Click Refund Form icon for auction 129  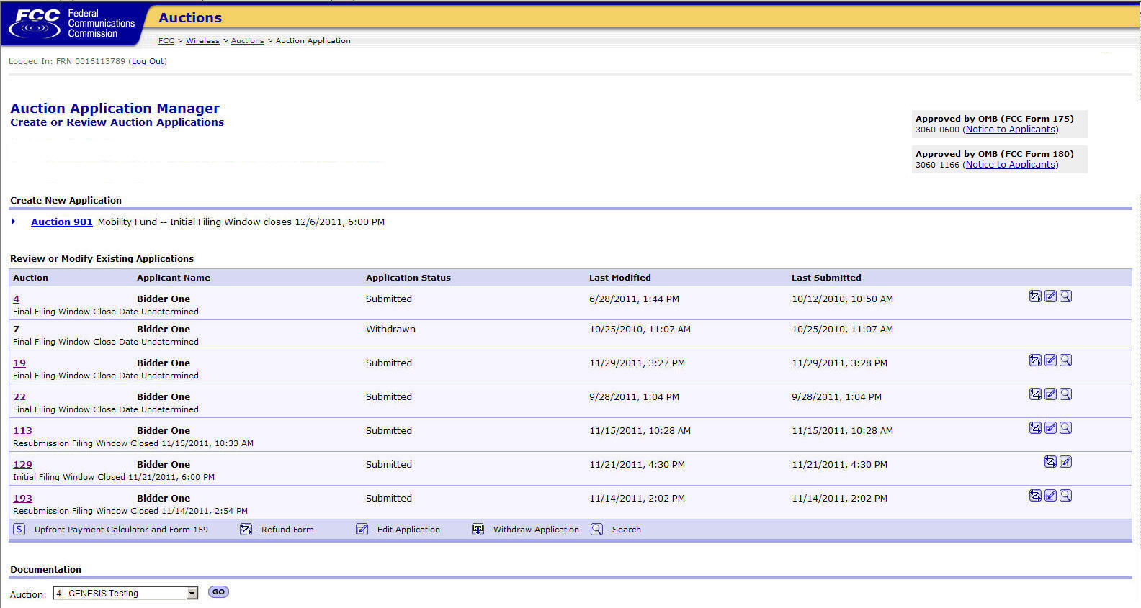1050,462
